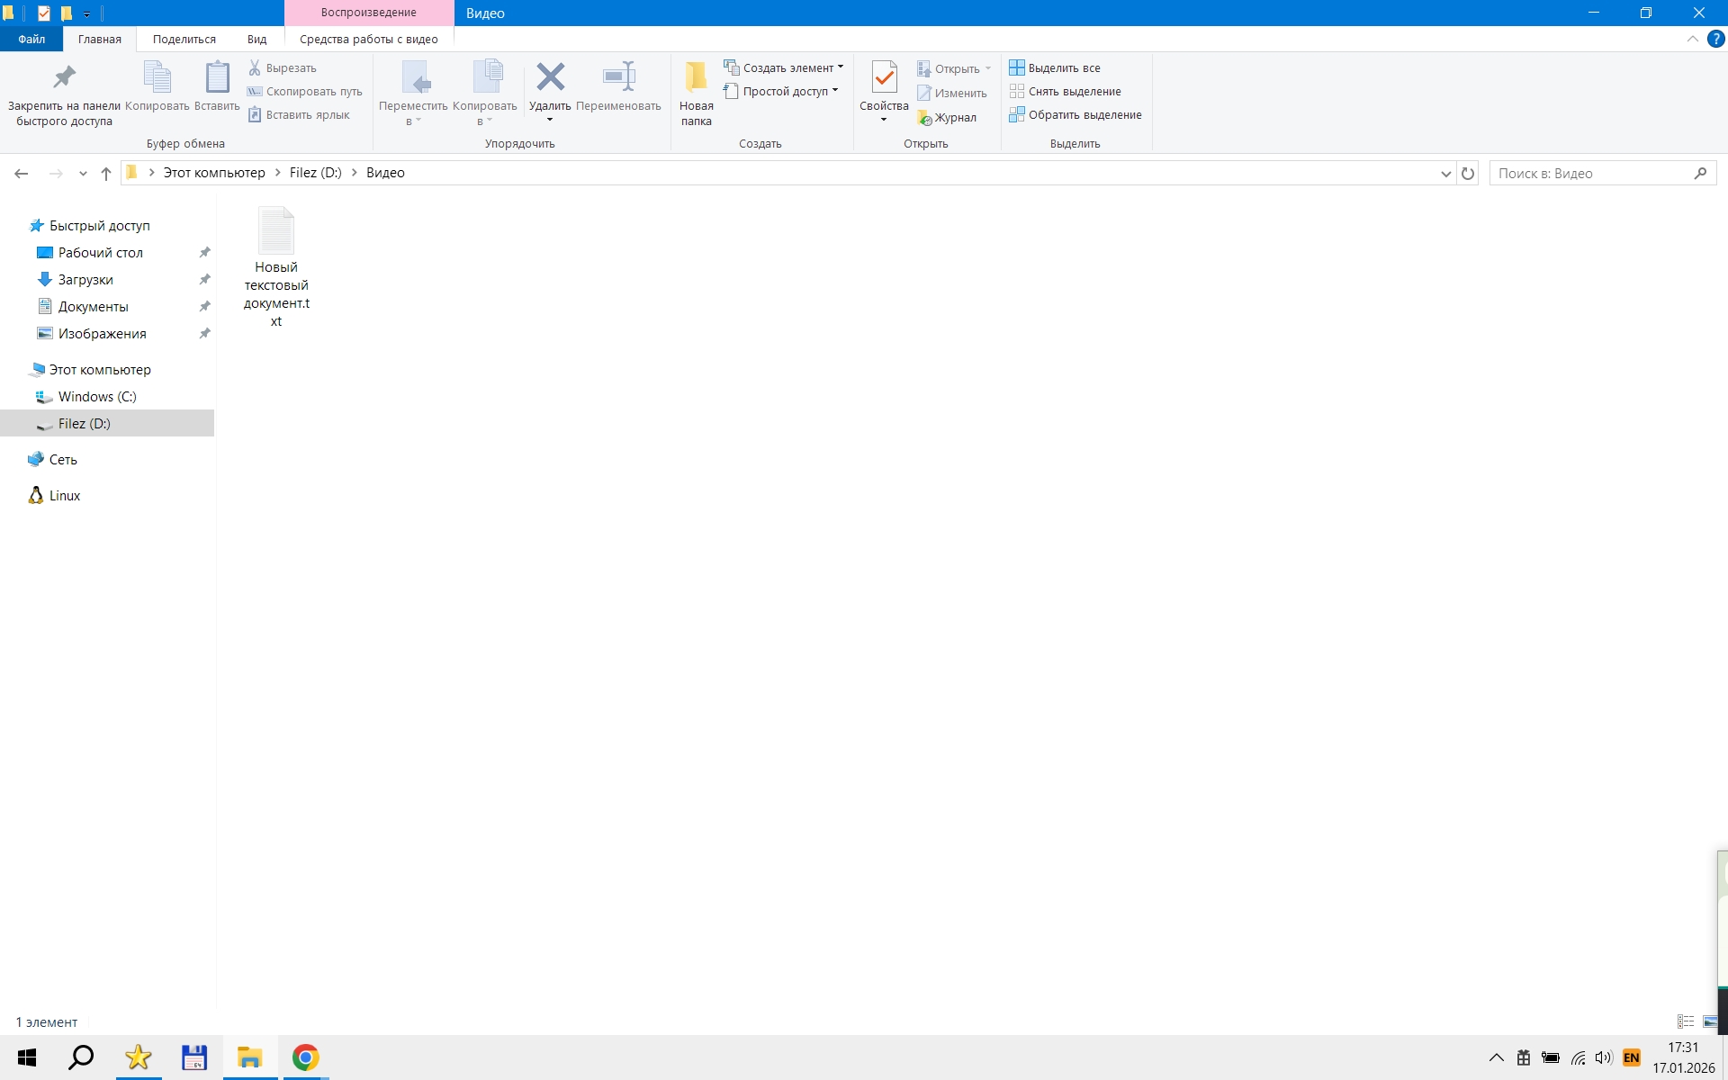Expand the Easy access (Простой доступ) dropdown
This screenshot has width=1728, height=1080.
781,91
